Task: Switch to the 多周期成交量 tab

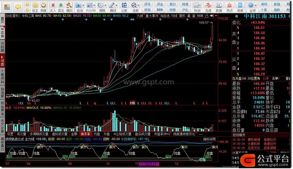Action: click(x=39, y=134)
